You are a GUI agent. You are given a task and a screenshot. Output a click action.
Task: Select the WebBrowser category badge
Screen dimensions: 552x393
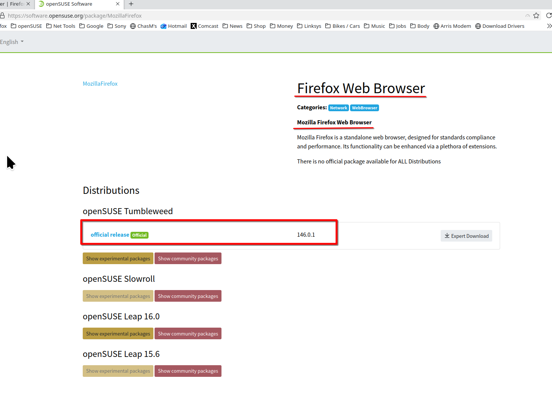click(364, 108)
